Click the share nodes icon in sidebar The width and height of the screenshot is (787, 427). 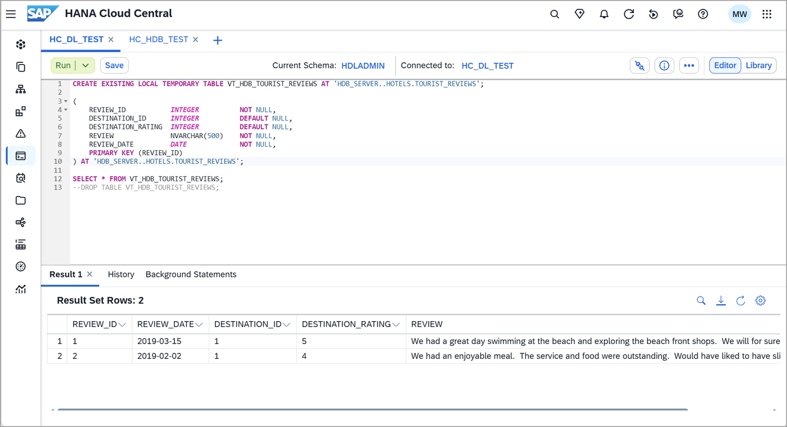coord(21,222)
